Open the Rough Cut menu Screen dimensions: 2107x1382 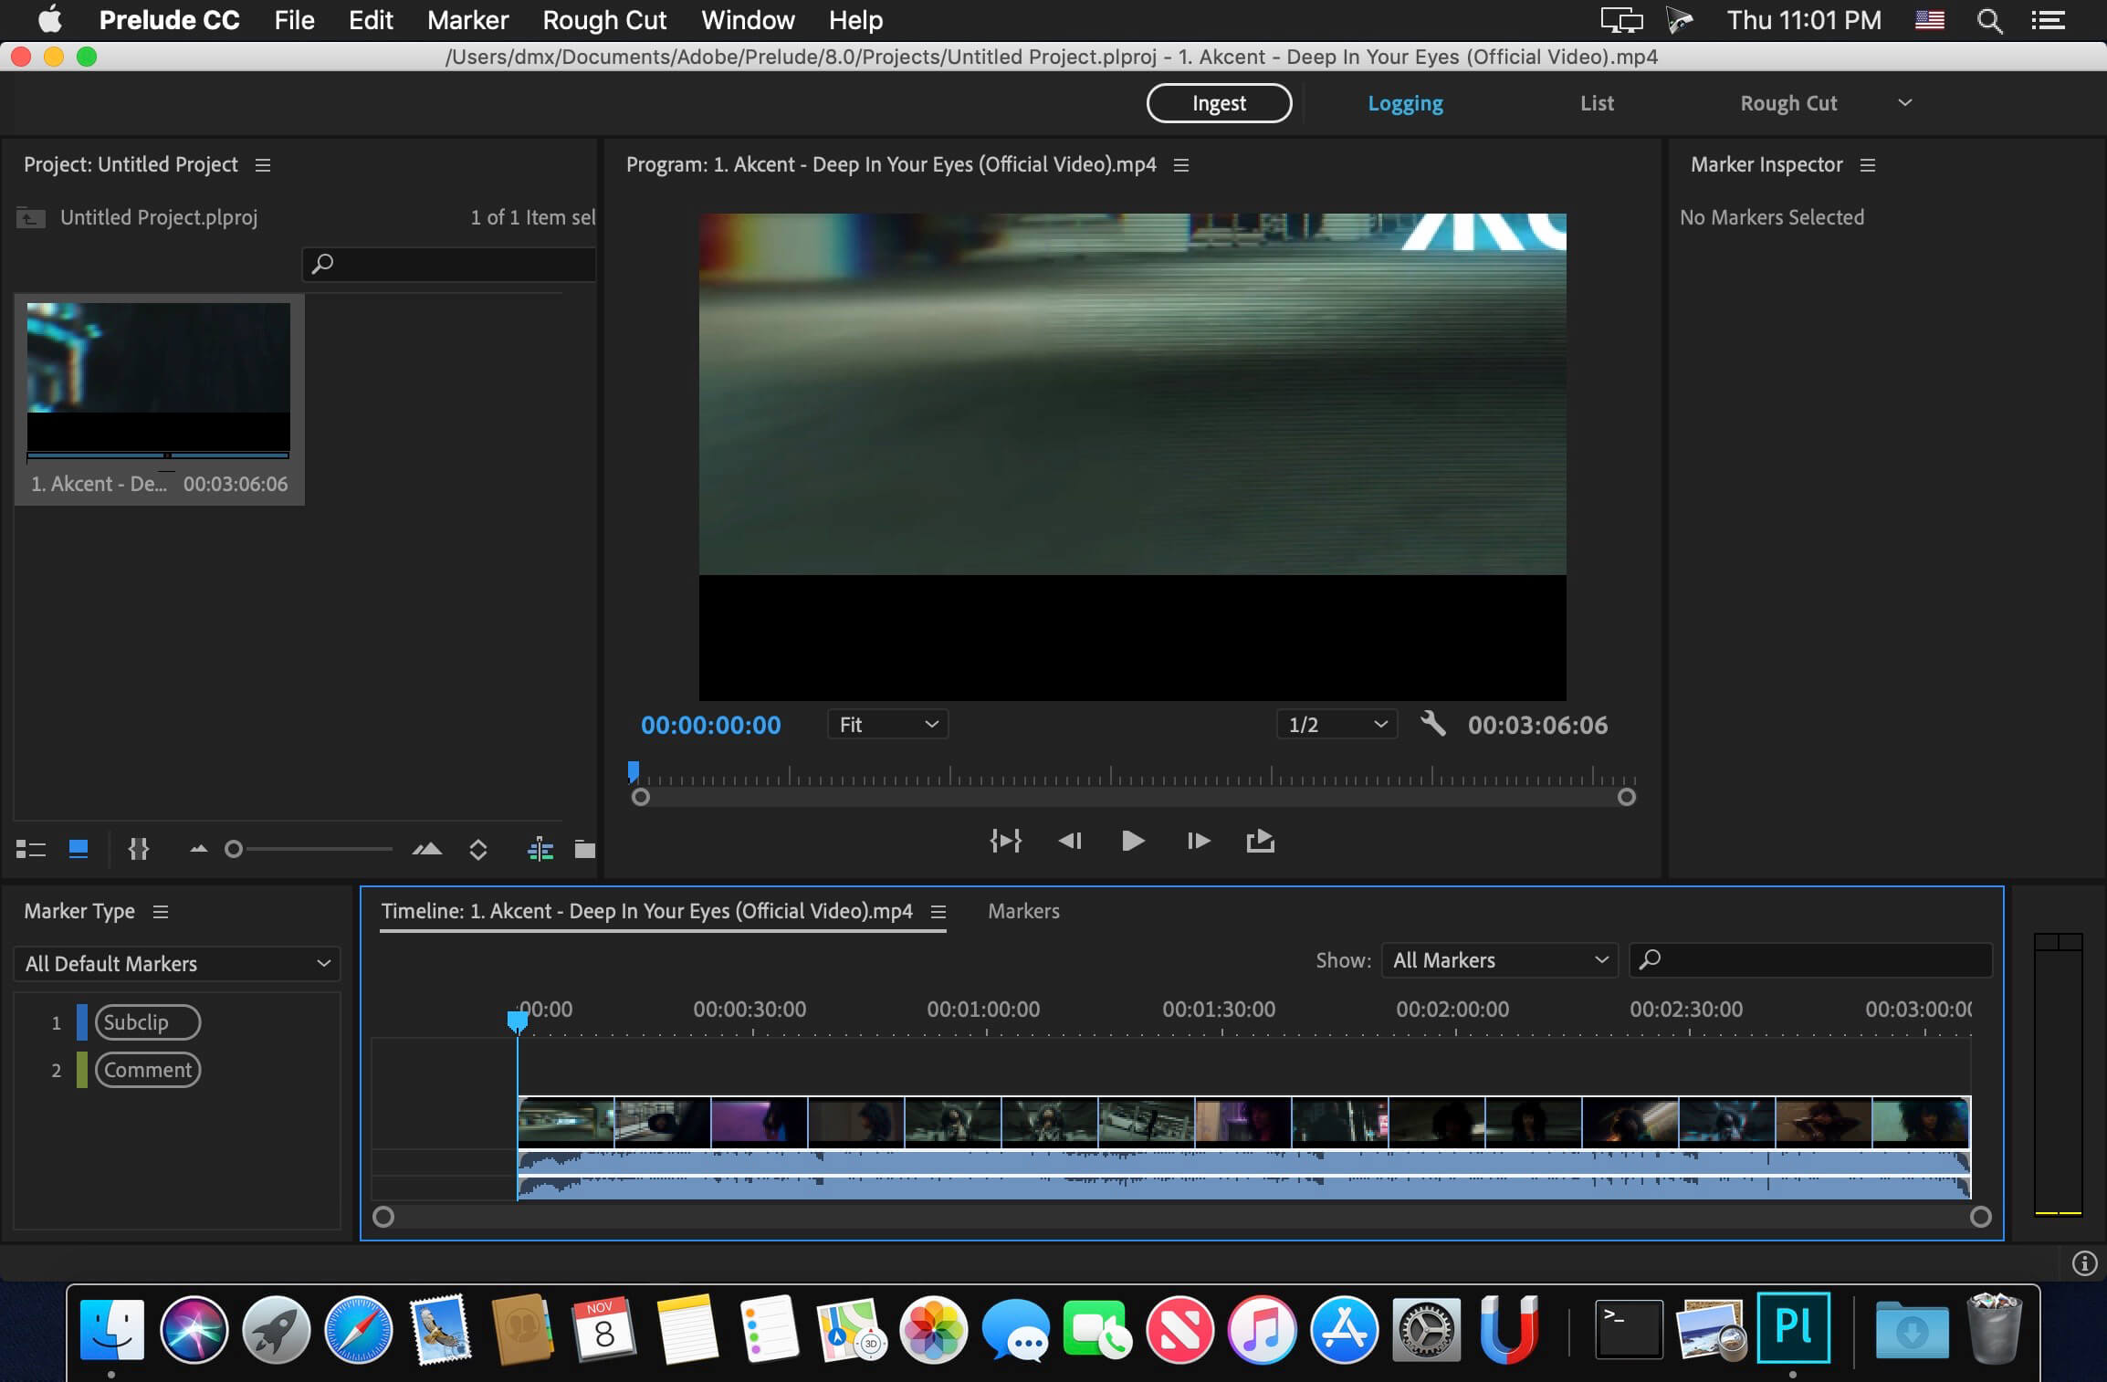tap(604, 20)
